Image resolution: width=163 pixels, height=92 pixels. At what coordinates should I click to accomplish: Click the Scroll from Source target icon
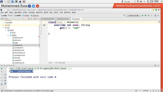[x=29, y=19]
